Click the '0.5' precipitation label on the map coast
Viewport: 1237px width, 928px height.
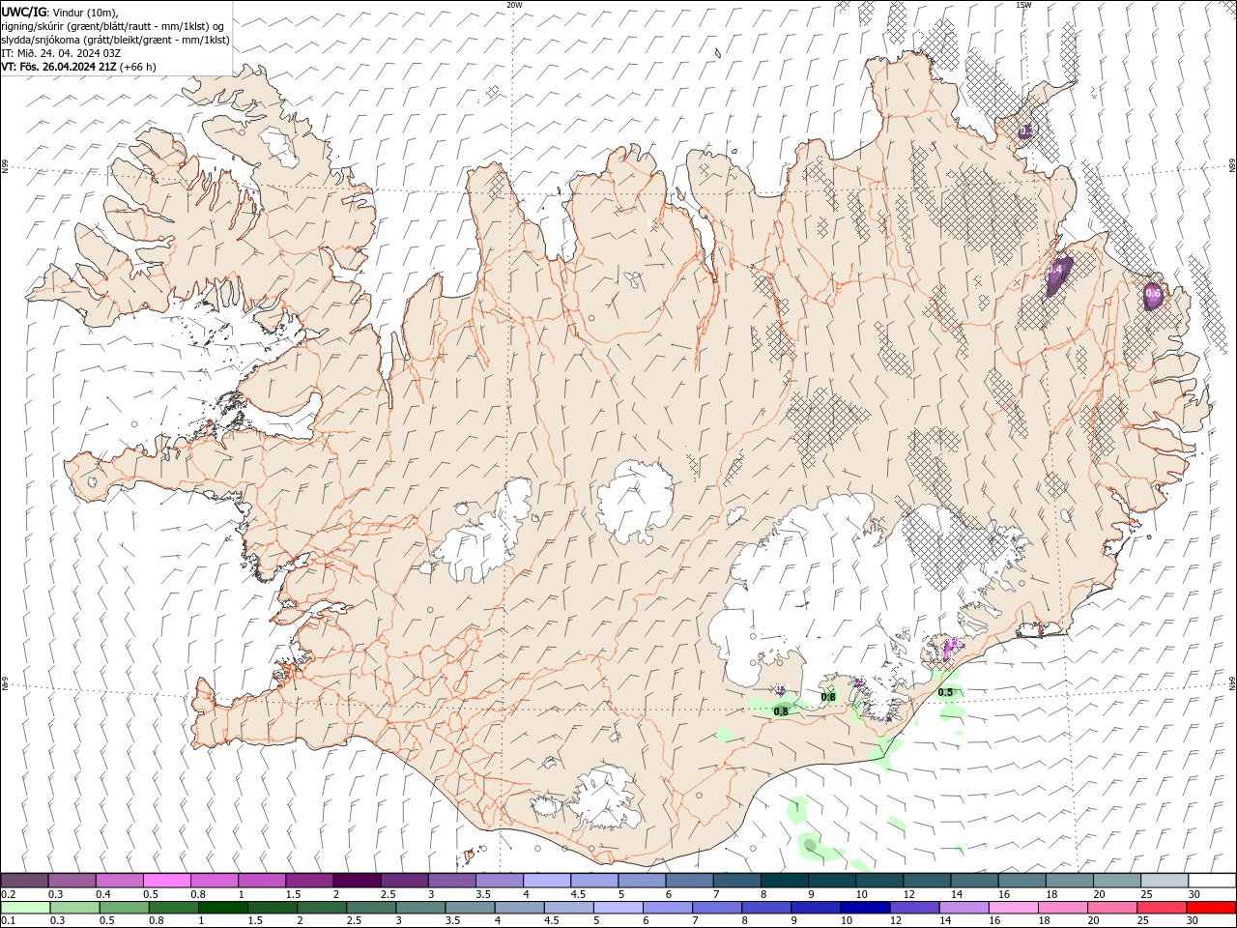(x=945, y=692)
